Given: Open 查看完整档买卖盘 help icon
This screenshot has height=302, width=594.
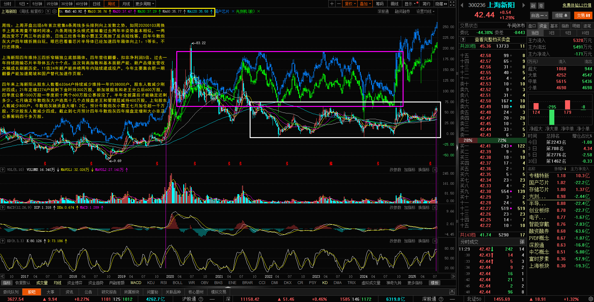Looking at the screenshot, I should [463, 40].
